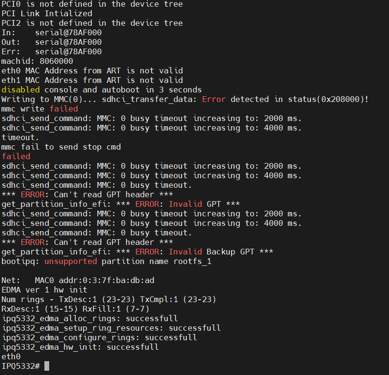Click 'serial@78AF000' on the In: line

coord(68,32)
